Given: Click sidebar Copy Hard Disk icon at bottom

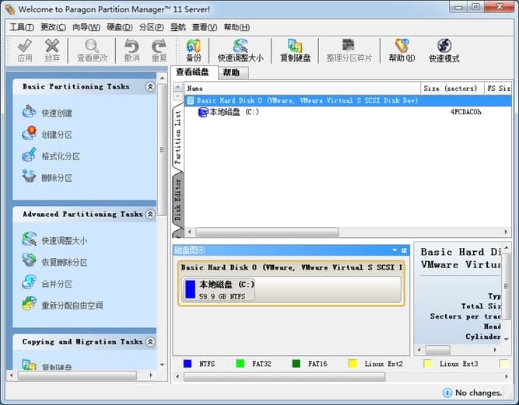Looking at the screenshot, I should [x=29, y=365].
